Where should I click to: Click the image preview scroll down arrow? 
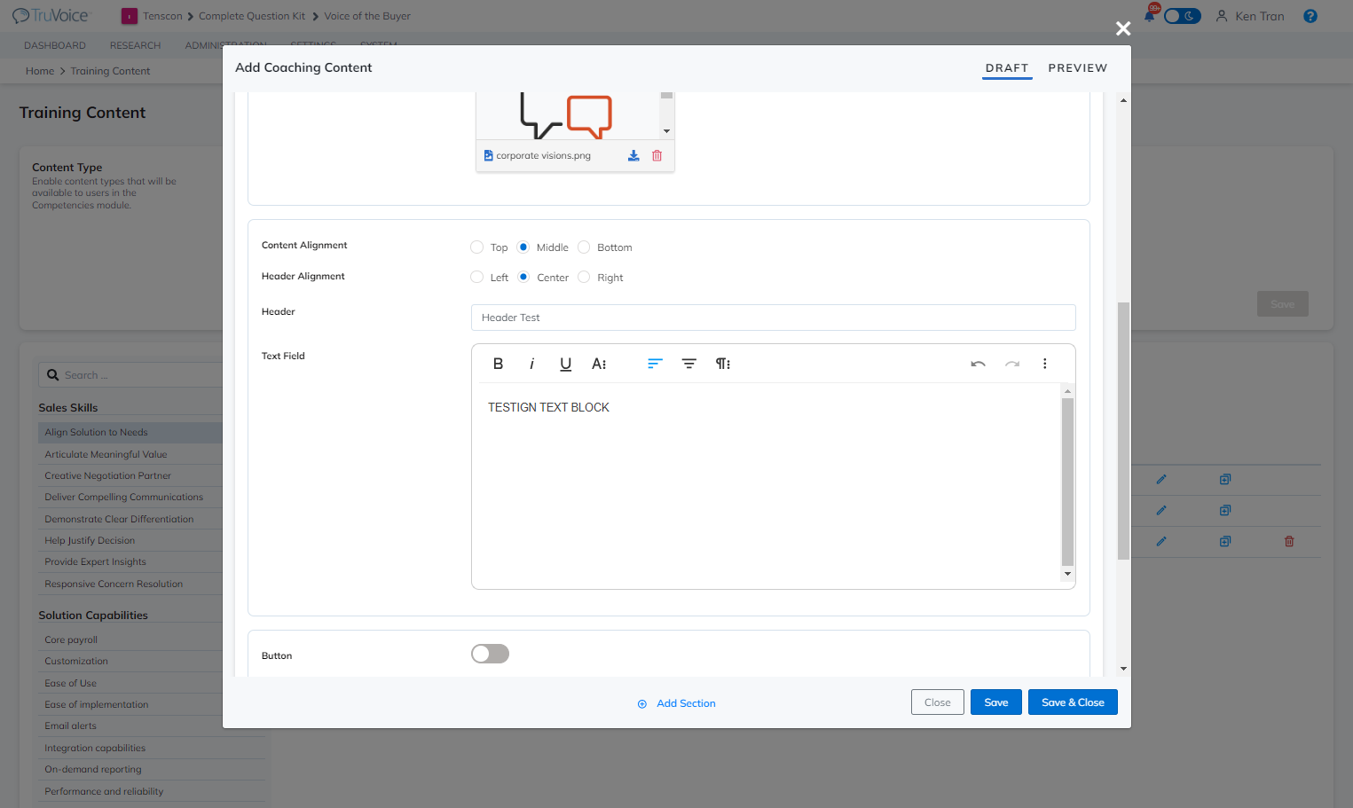(667, 131)
